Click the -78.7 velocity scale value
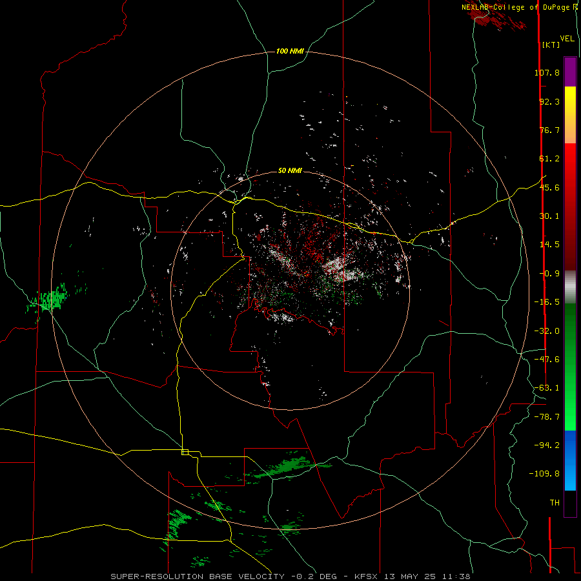Screen dimensions: 581x581 click(547, 417)
